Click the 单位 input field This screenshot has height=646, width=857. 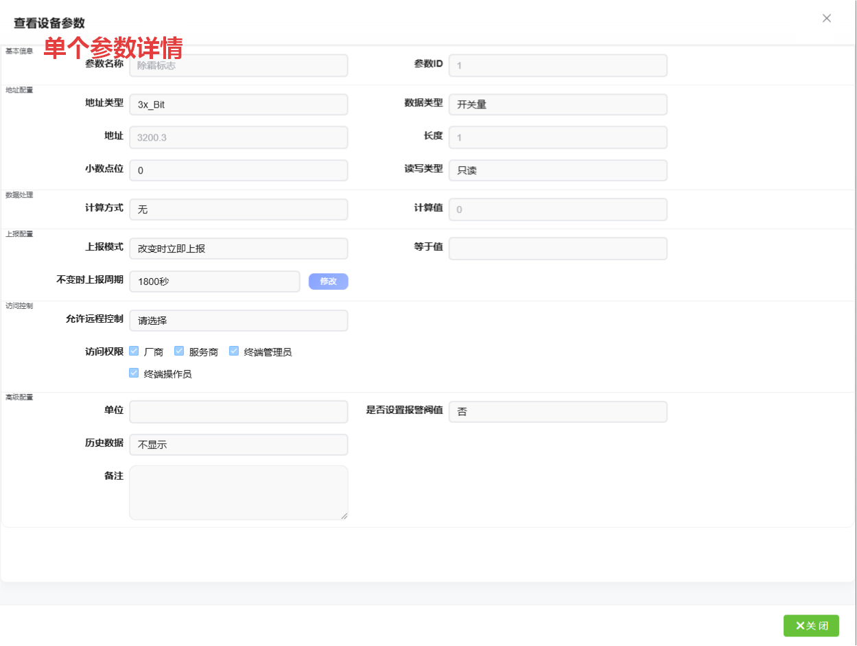[239, 412]
